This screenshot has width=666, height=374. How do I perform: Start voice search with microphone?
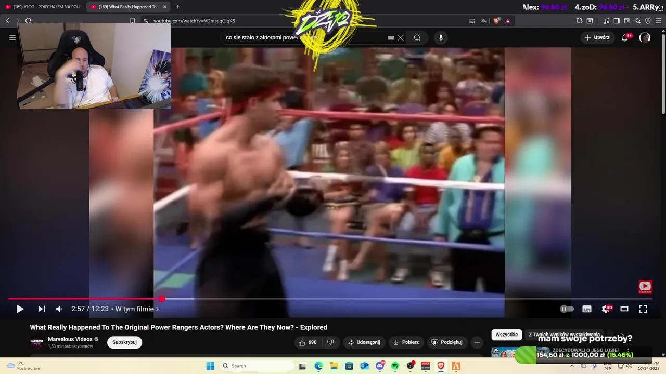[x=441, y=37]
